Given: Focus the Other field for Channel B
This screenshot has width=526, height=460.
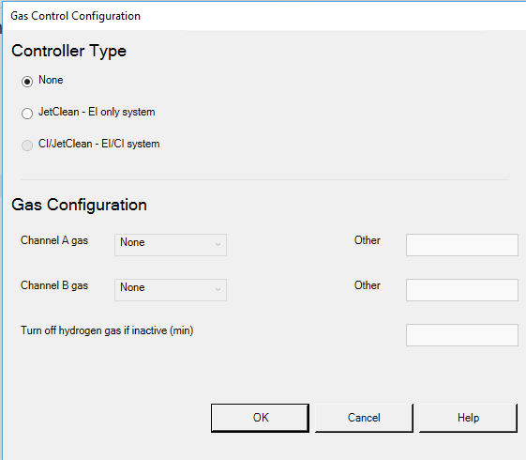Looking at the screenshot, I should (x=462, y=290).
